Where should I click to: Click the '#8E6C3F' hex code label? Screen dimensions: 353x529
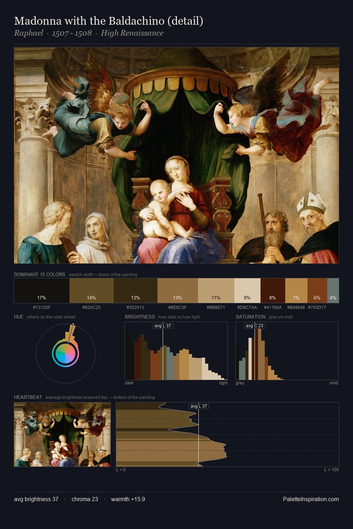point(178,308)
